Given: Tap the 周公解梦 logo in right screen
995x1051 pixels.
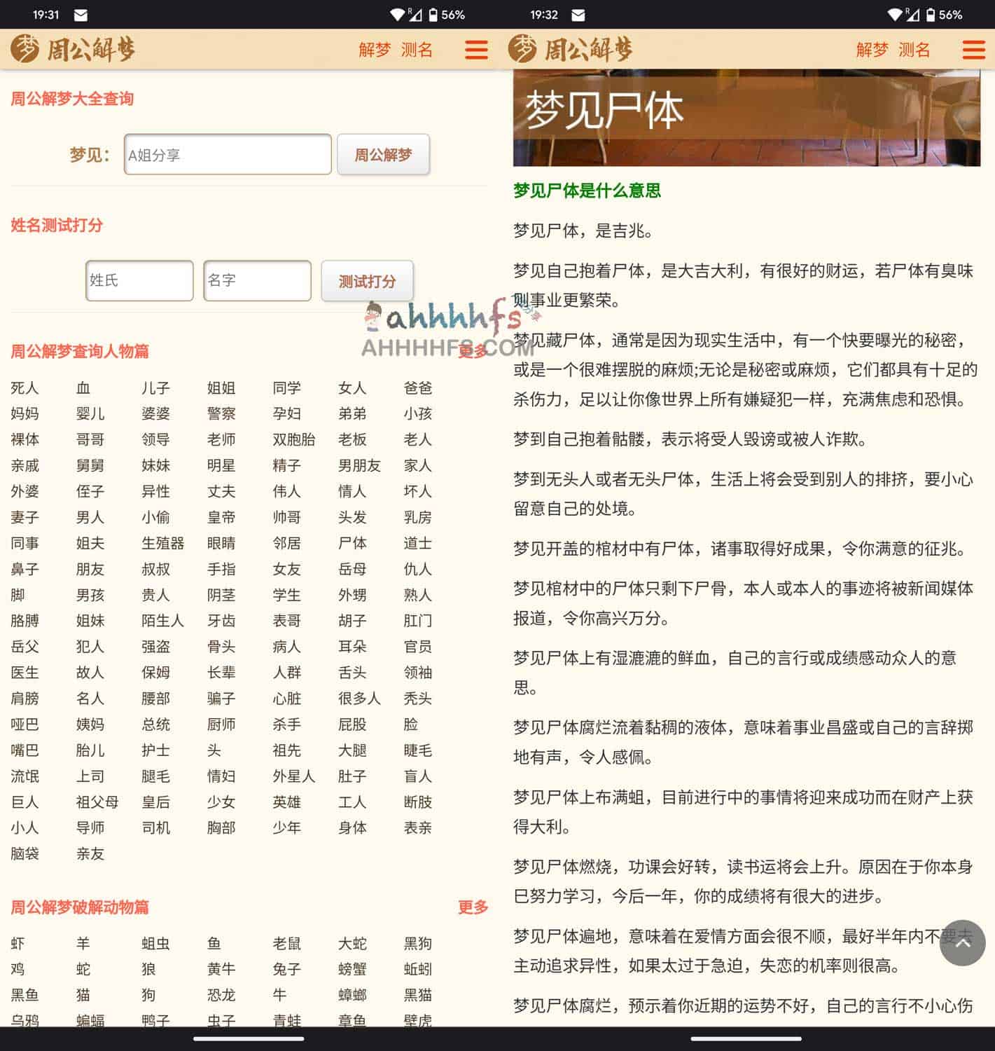Looking at the screenshot, I should click(571, 49).
